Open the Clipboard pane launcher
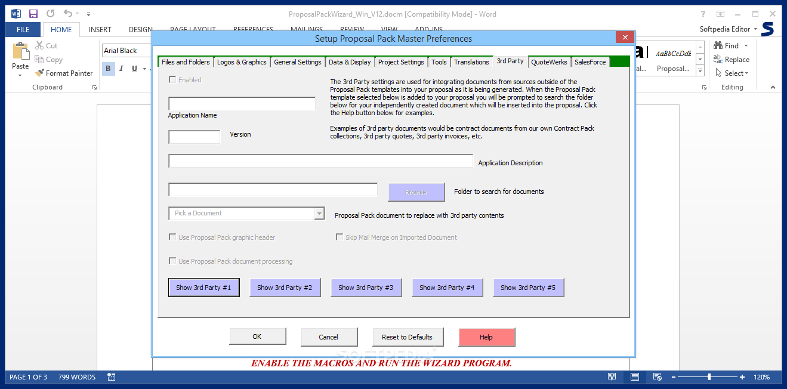The width and height of the screenshot is (787, 389). point(94,87)
